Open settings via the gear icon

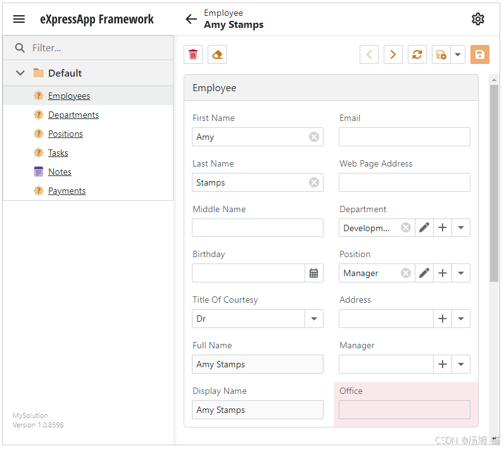tap(478, 19)
